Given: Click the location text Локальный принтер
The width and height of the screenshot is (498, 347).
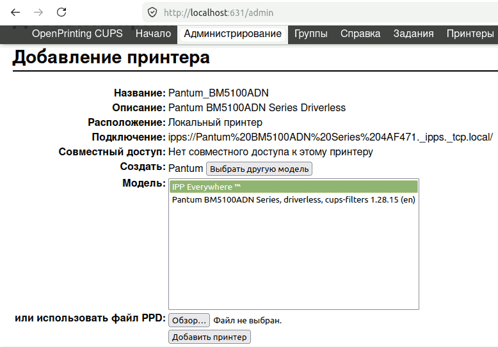Looking at the screenshot, I should [215, 123].
